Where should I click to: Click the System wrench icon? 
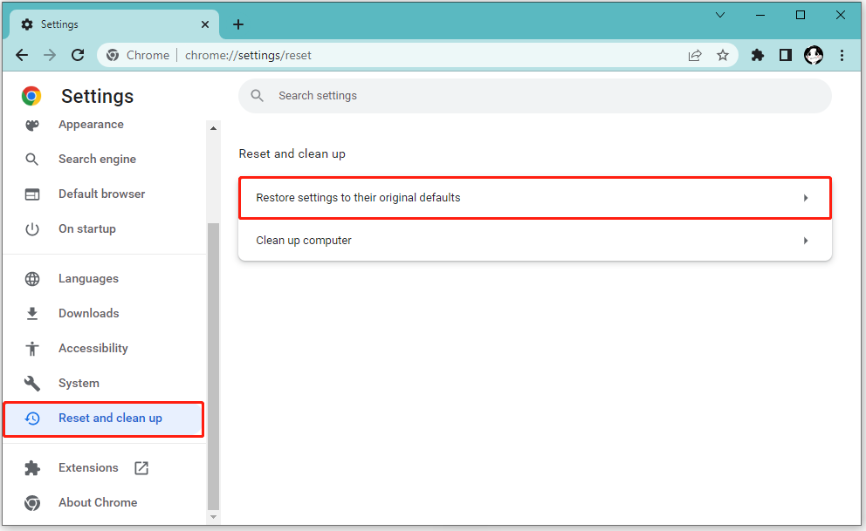[32, 383]
